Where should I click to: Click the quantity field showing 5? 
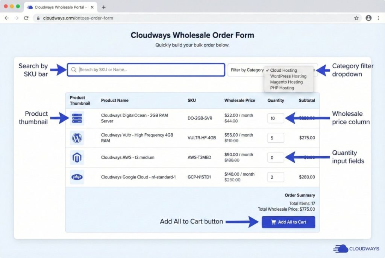pos(276,138)
